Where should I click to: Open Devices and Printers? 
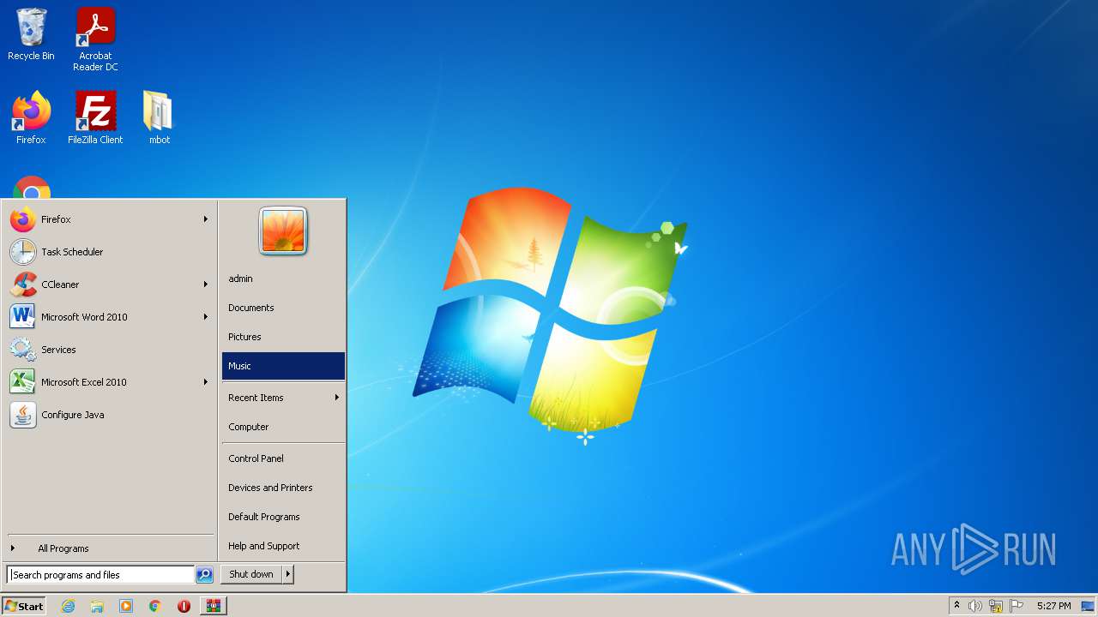point(283,488)
